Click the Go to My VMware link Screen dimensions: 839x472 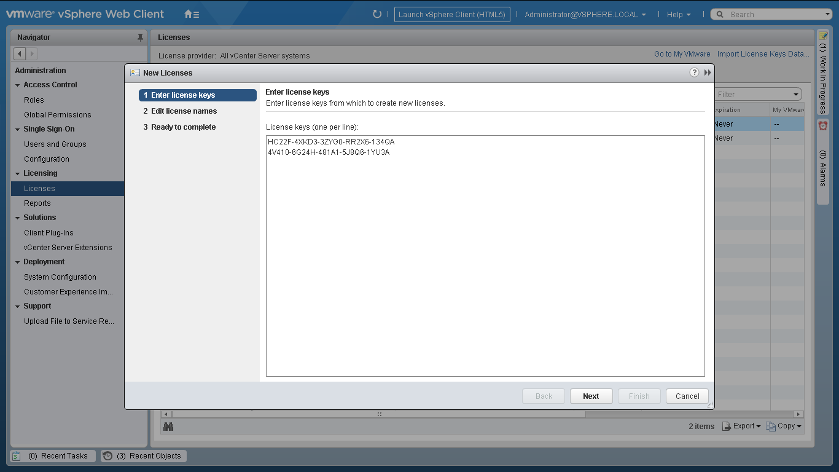tap(682, 54)
